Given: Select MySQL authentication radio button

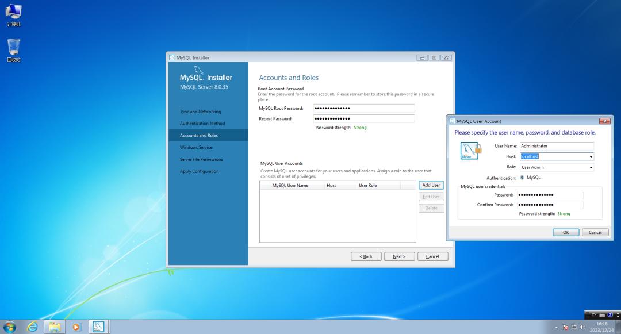Looking at the screenshot, I should [x=522, y=178].
